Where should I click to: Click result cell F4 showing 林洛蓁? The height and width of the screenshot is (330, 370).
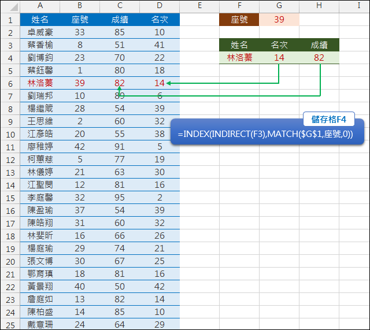[239, 58]
